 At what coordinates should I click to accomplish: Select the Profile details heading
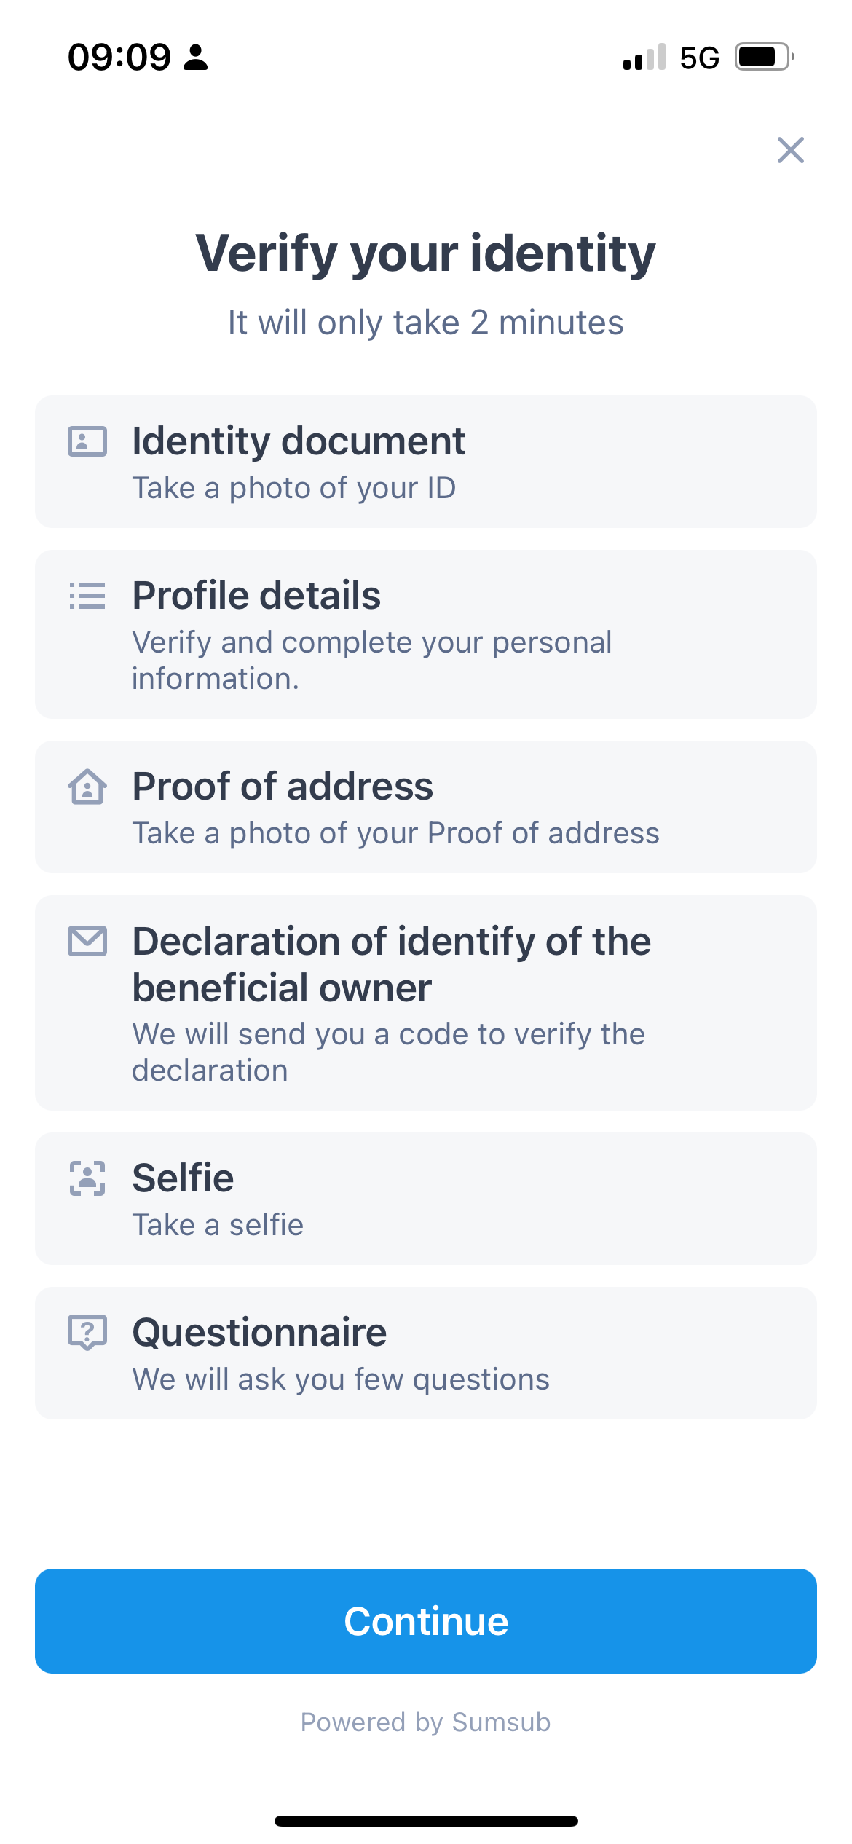click(x=256, y=596)
